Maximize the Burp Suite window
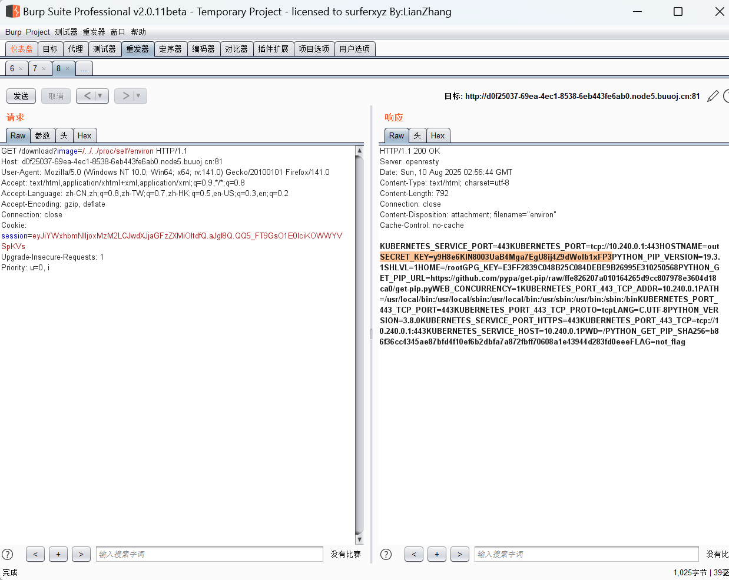The width and height of the screenshot is (729, 580). pos(678,11)
